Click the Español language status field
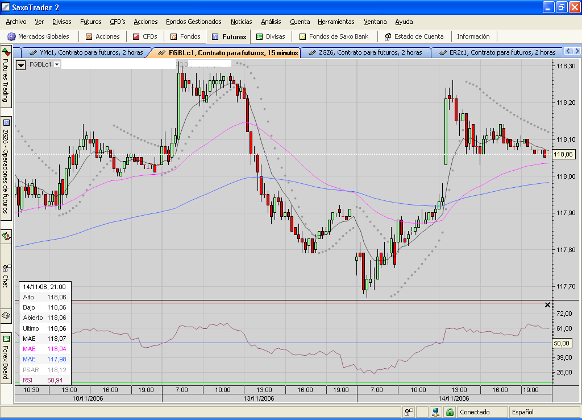This screenshot has height=420, width=582. [x=543, y=412]
